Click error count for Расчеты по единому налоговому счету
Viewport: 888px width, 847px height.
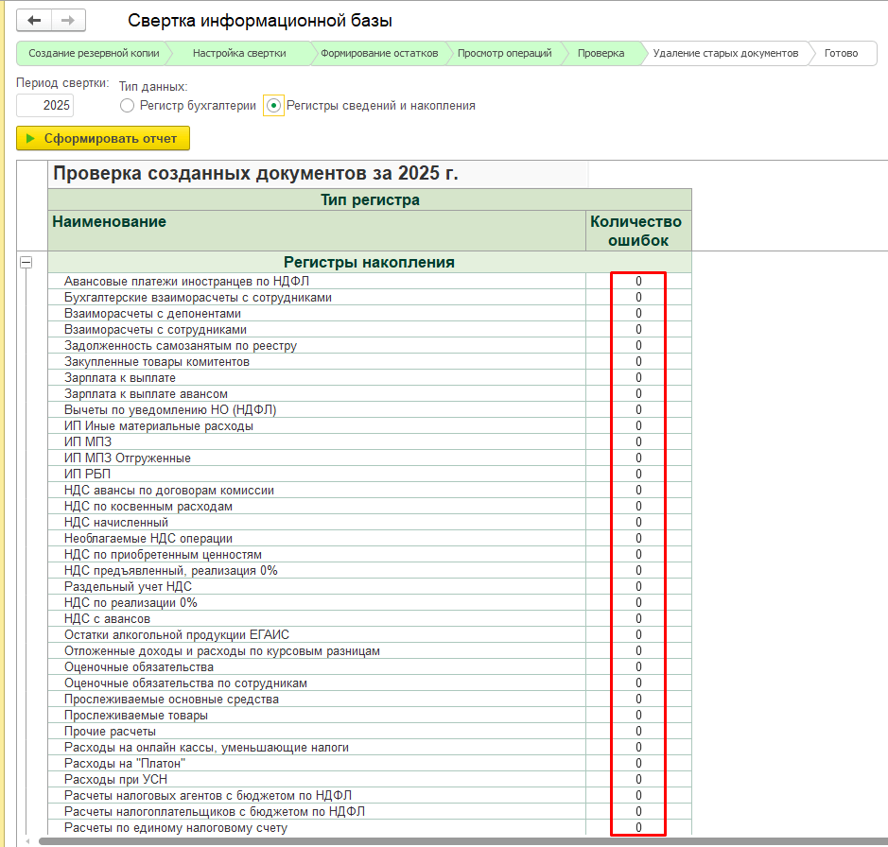coord(638,828)
